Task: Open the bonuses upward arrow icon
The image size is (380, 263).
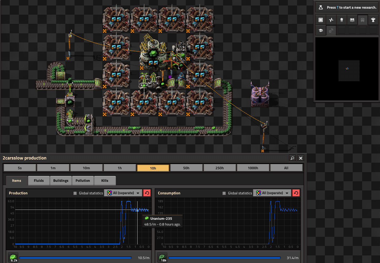Action: coord(342,20)
